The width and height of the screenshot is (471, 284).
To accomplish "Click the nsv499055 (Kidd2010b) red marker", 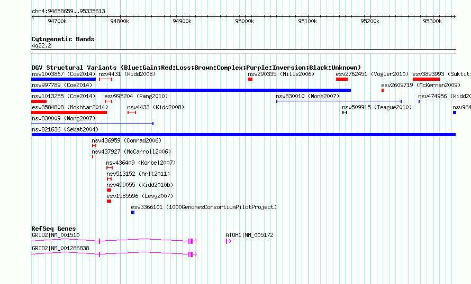I will click(109, 190).
